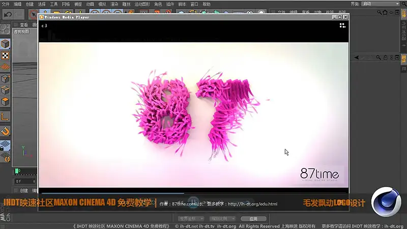Switch to Points mode cube icon
The width and height of the screenshot is (407, 229).
coord(5,79)
